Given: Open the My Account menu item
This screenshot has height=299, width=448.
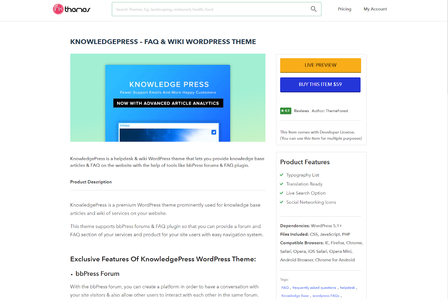Looking at the screenshot, I should (x=375, y=9).
